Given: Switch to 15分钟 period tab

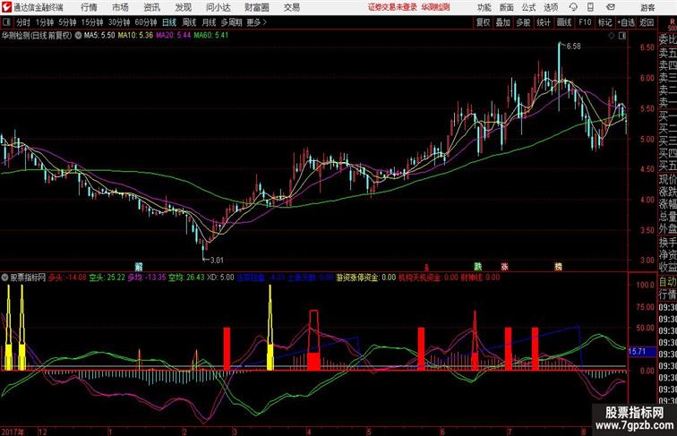Looking at the screenshot, I should pos(92,22).
